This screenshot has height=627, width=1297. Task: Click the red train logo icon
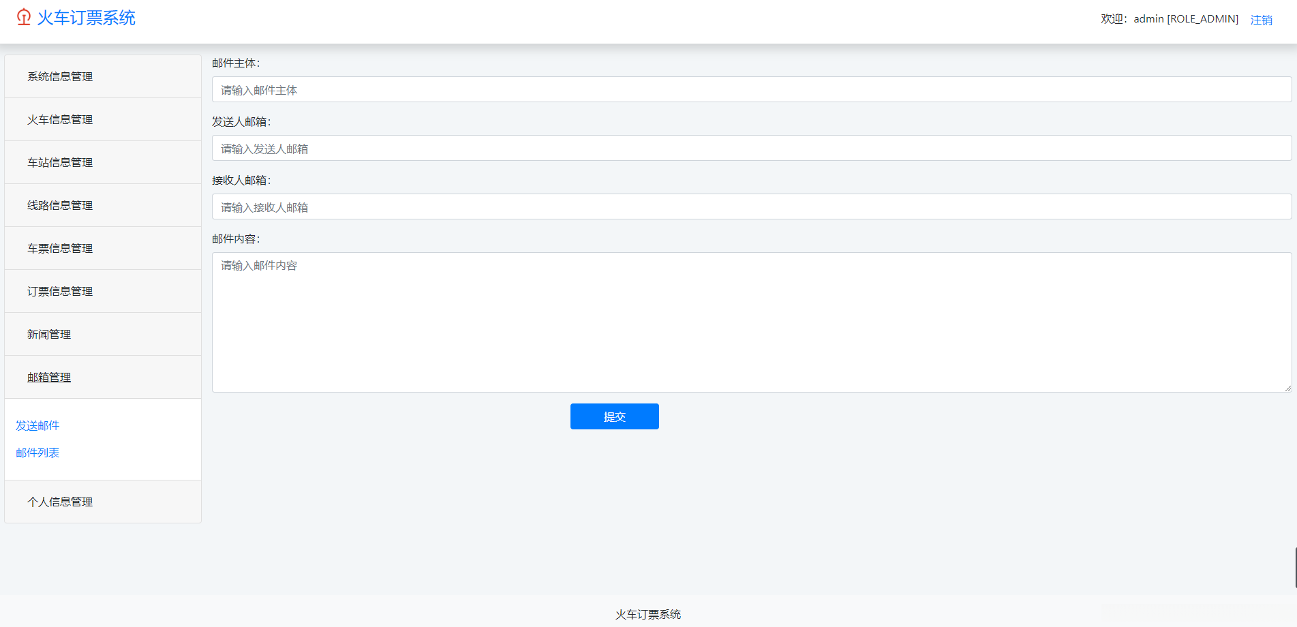24,17
